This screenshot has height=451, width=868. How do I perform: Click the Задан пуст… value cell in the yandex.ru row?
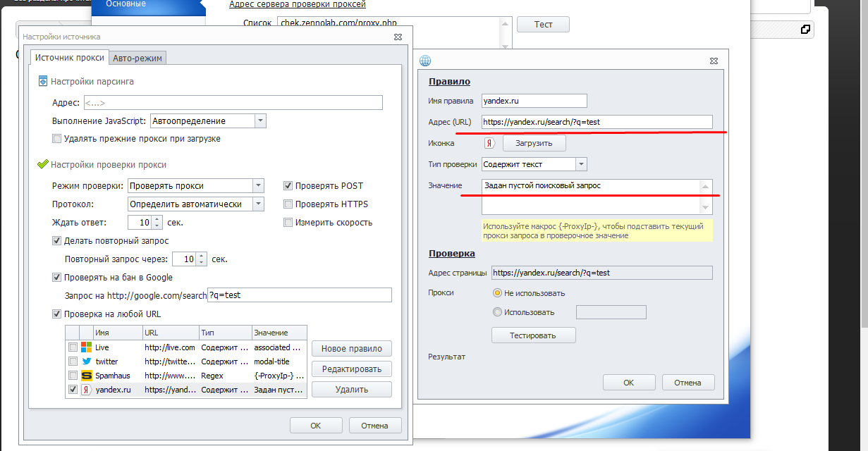[x=279, y=390]
